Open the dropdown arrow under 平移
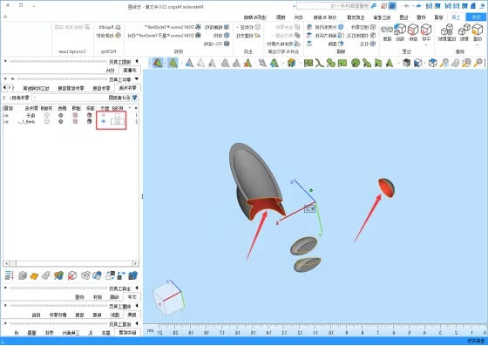The width and height of the screenshot is (488, 346). pyautogui.click(x=426, y=44)
